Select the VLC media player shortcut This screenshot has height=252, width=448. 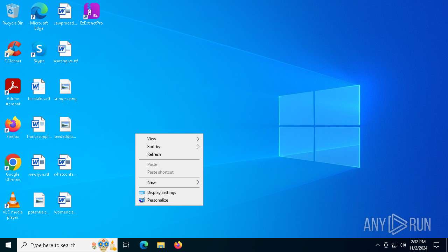point(13,206)
